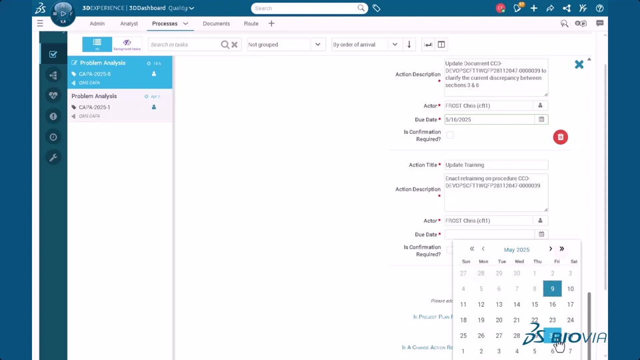Clear the task search with X icon
The height and width of the screenshot is (360, 640).
tap(235, 45)
